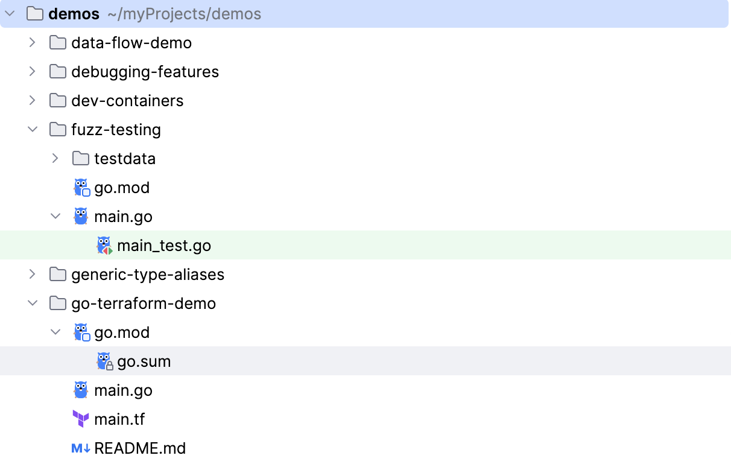
Task: Collapse the go-terraform-demo folder
Action: pos(32,303)
